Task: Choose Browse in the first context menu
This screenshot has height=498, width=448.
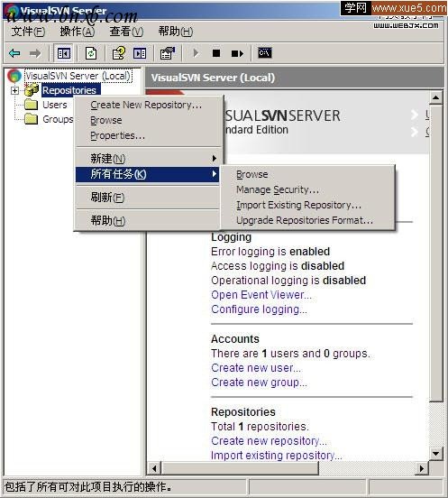Action: click(148, 120)
